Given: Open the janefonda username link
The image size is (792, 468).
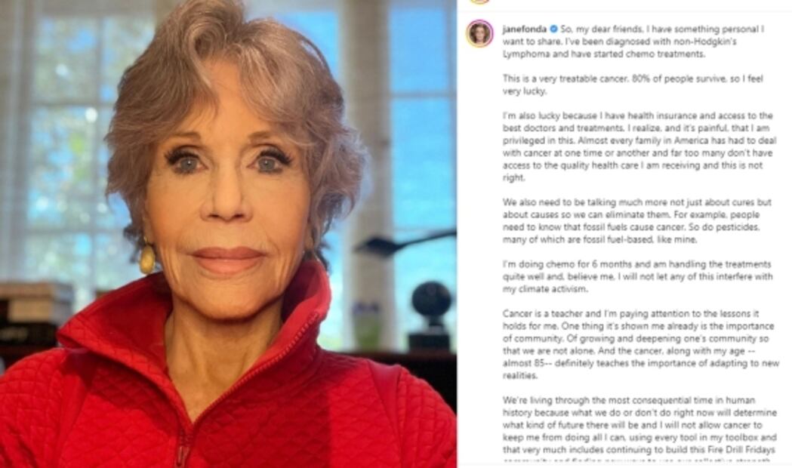Looking at the screenshot, I should (524, 29).
